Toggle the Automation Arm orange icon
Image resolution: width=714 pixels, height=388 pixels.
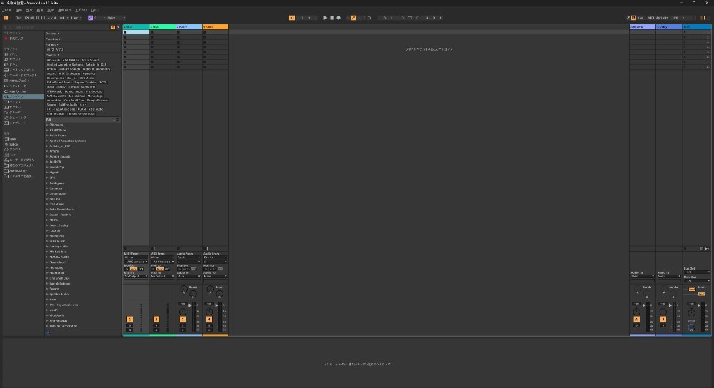click(x=353, y=18)
